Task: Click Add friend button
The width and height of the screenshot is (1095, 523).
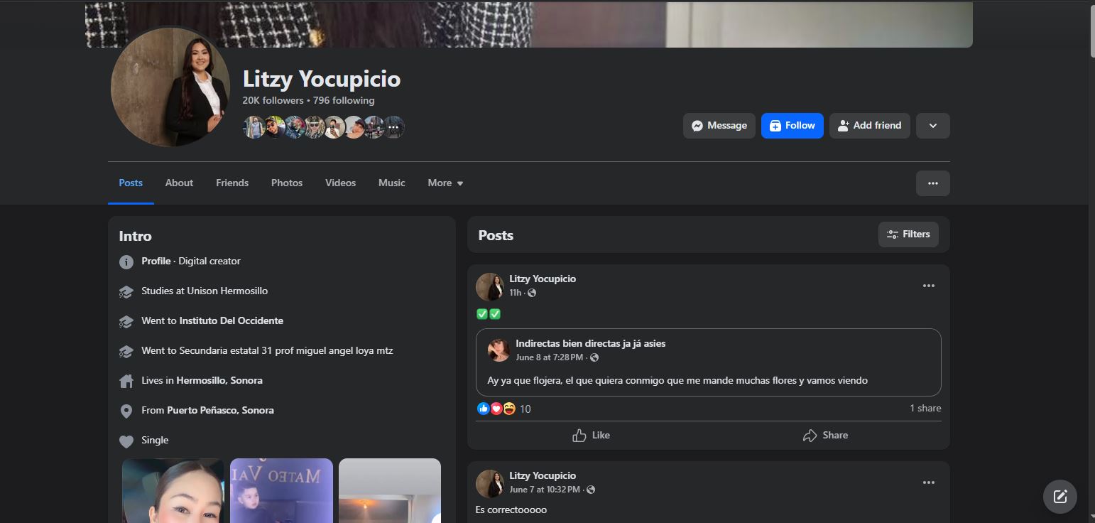Action: [x=869, y=126]
